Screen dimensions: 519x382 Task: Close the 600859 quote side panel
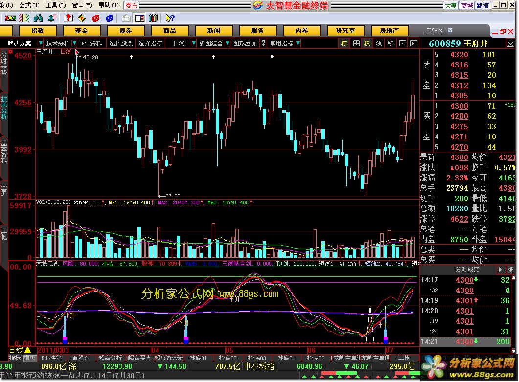point(510,44)
